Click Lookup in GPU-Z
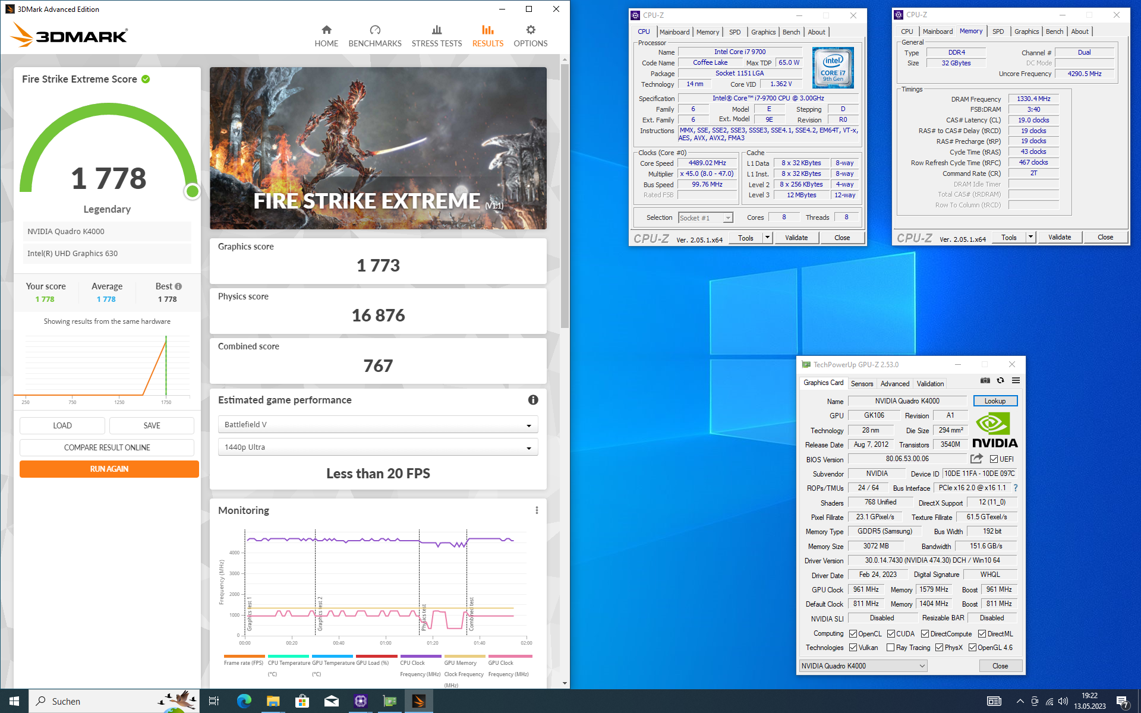The width and height of the screenshot is (1141, 713). pyautogui.click(x=995, y=401)
